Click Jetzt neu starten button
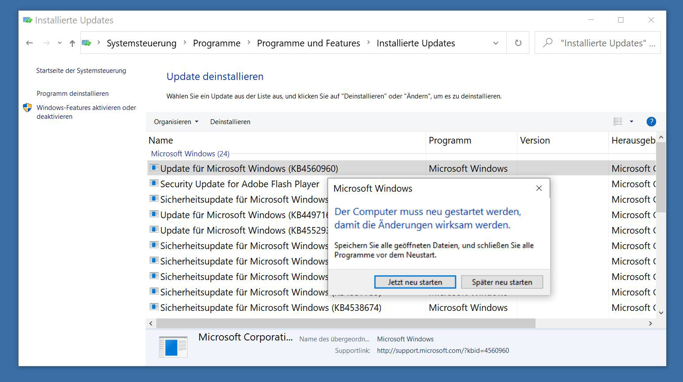The image size is (683, 382). tap(415, 282)
